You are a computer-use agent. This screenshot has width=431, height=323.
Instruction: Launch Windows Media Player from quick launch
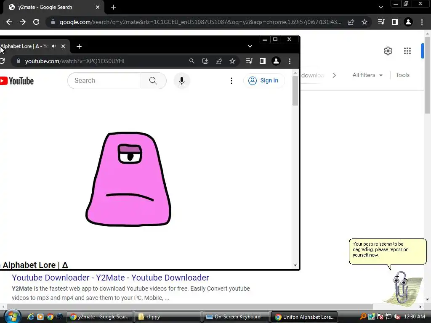(40, 317)
